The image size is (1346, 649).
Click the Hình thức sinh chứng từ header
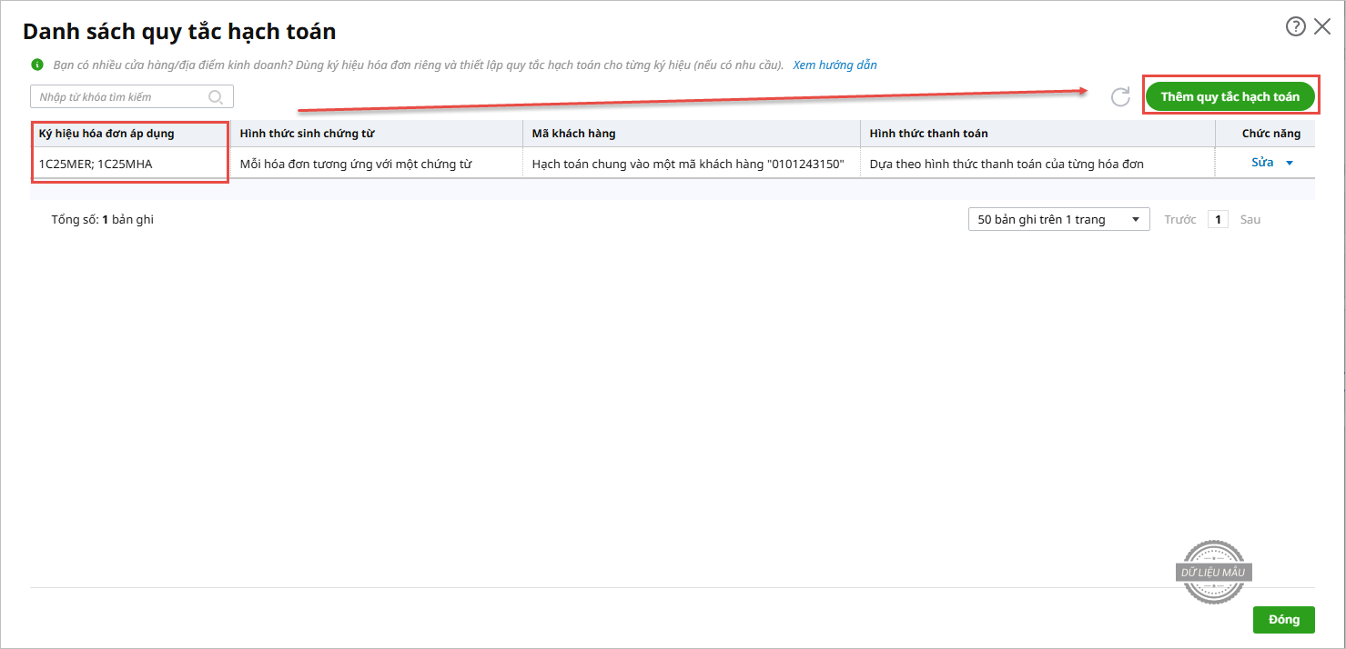pos(308,134)
